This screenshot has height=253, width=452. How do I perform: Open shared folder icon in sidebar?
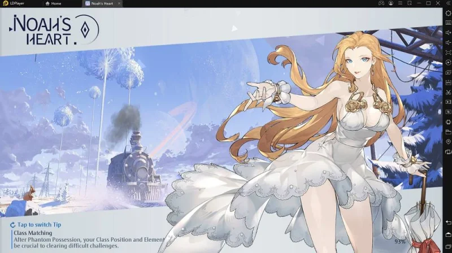[448, 132]
